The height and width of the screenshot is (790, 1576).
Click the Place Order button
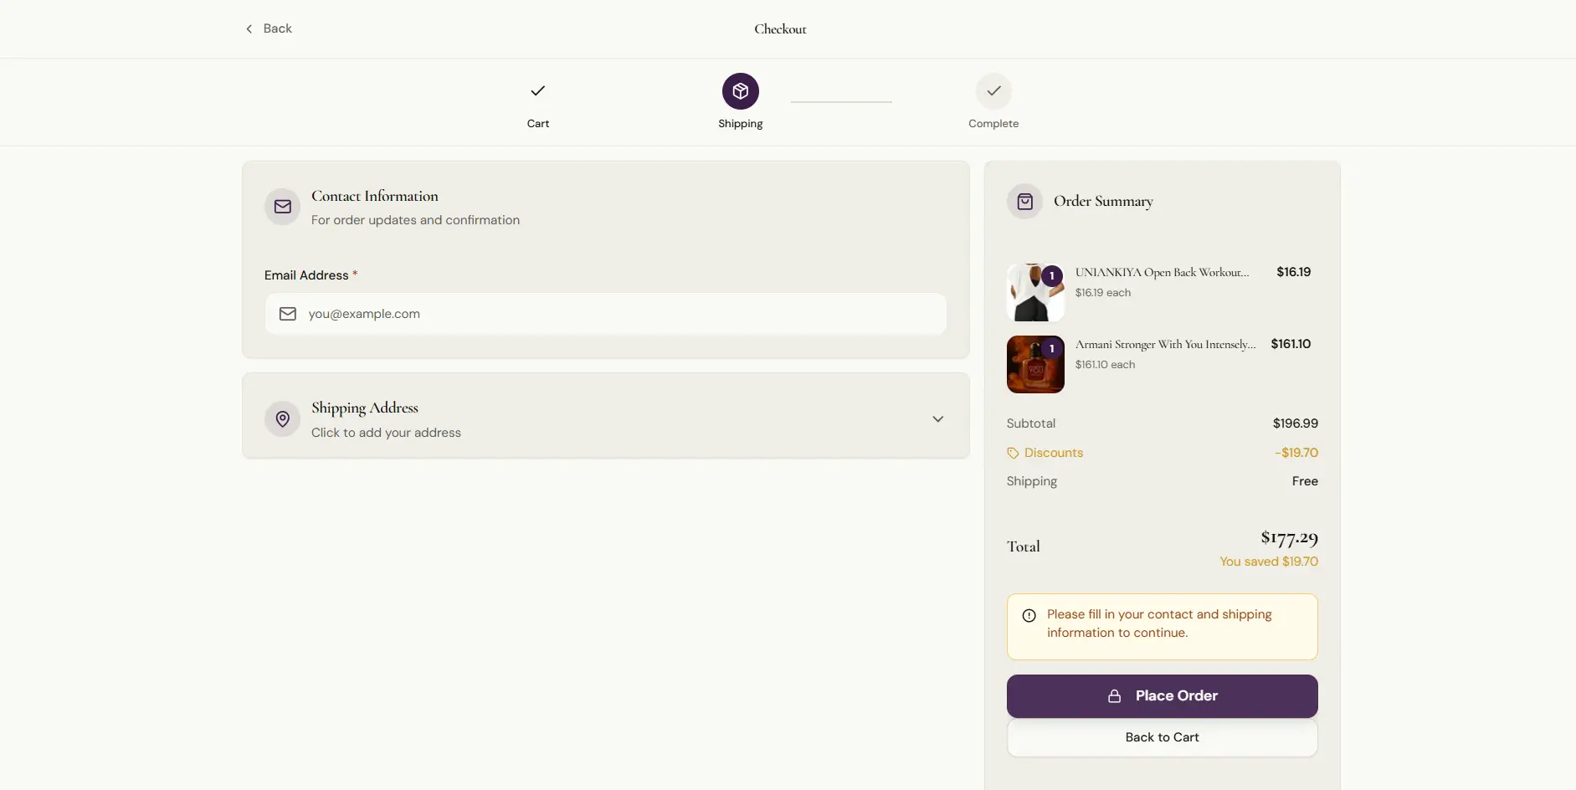1163,695
